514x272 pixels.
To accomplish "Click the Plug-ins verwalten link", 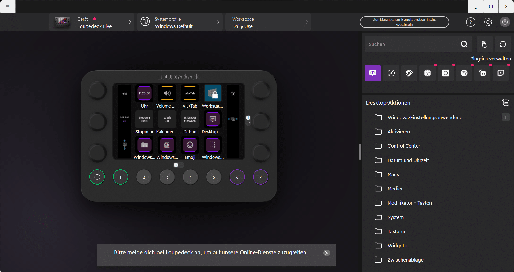I will tap(490, 59).
